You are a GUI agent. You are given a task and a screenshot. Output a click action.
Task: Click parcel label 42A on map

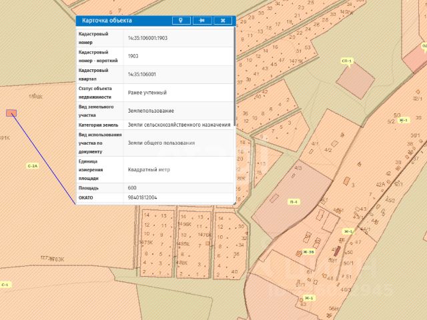[380, 184]
